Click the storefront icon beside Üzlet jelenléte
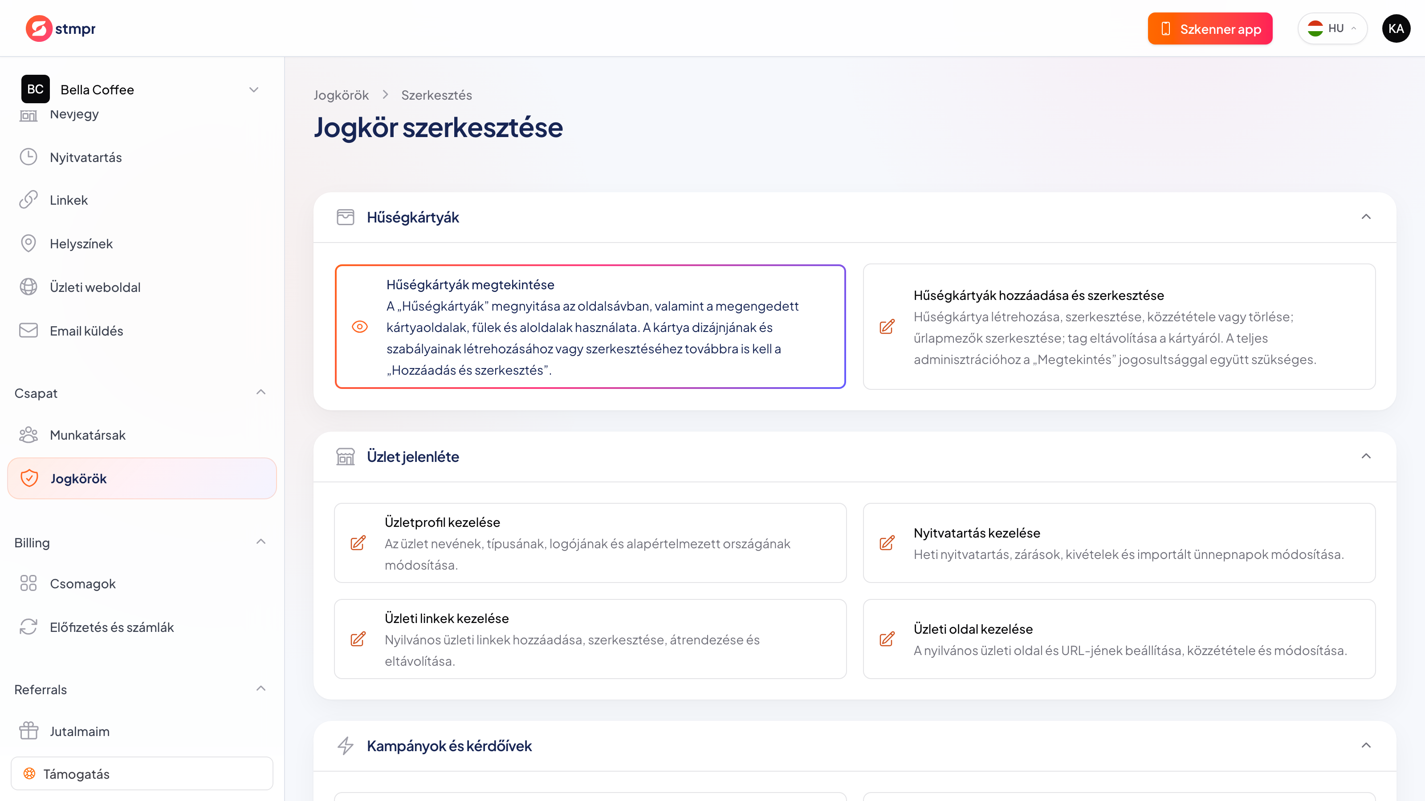 pyautogui.click(x=345, y=457)
